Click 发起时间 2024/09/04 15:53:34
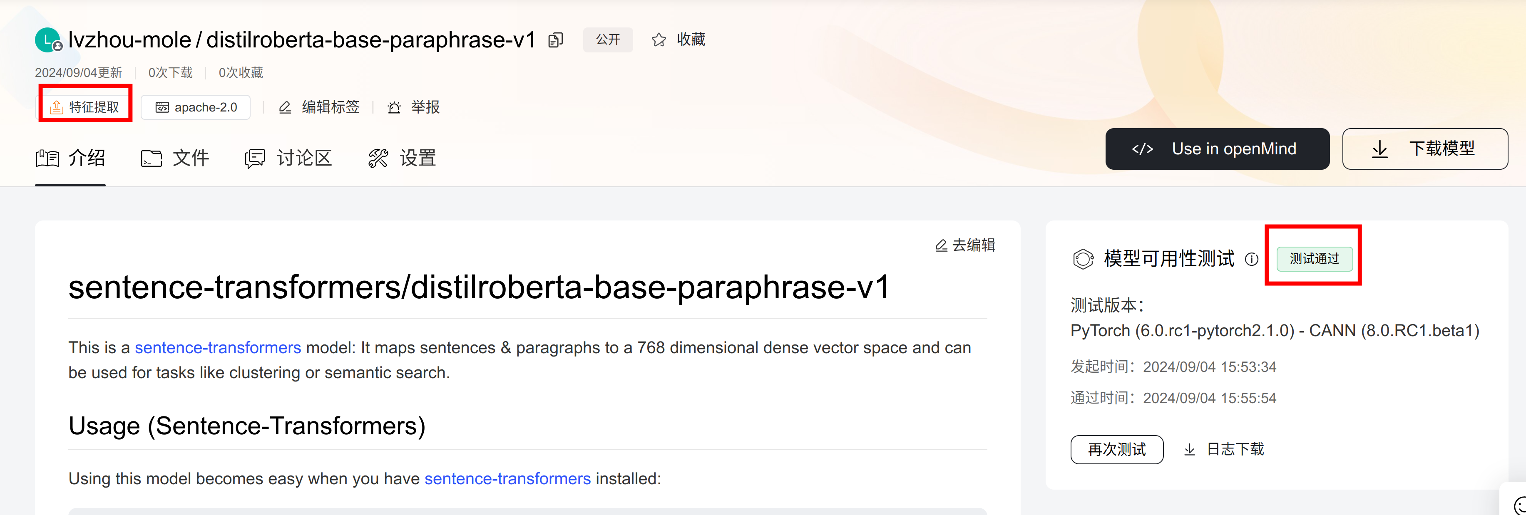The height and width of the screenshot is (515, 1526). pyautogui.click(x=1173, y=367)
